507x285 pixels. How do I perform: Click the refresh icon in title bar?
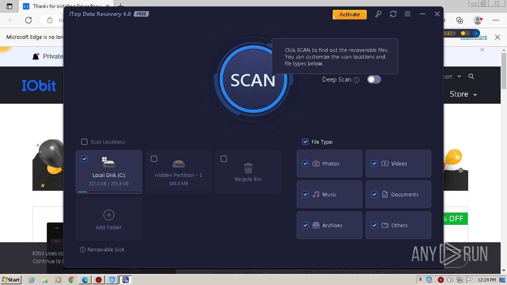coord(393,14)
